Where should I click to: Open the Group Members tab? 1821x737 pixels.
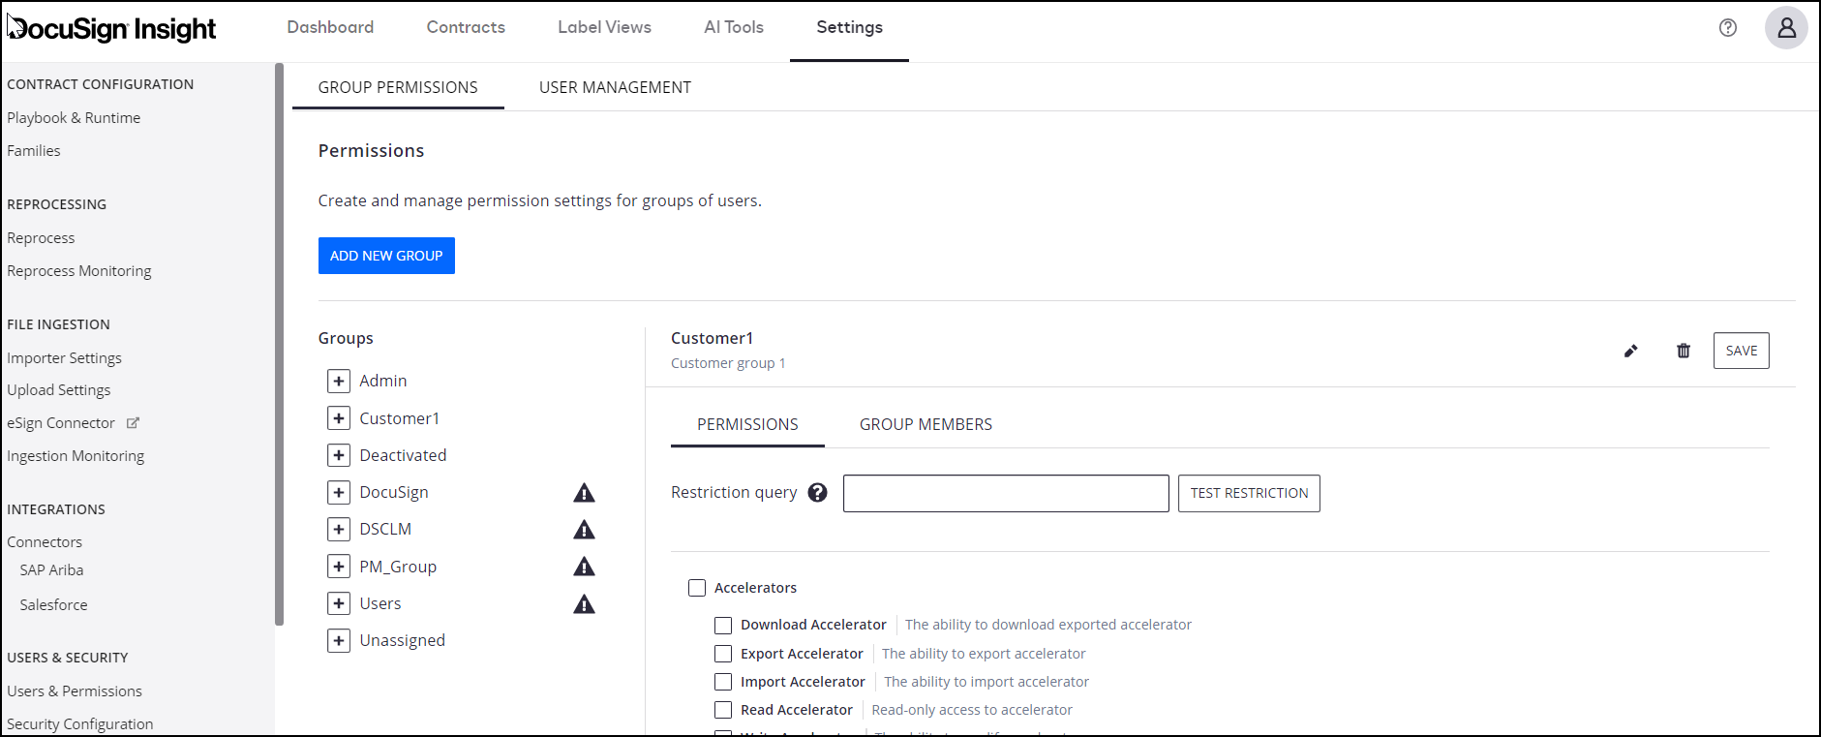[926, 425]
